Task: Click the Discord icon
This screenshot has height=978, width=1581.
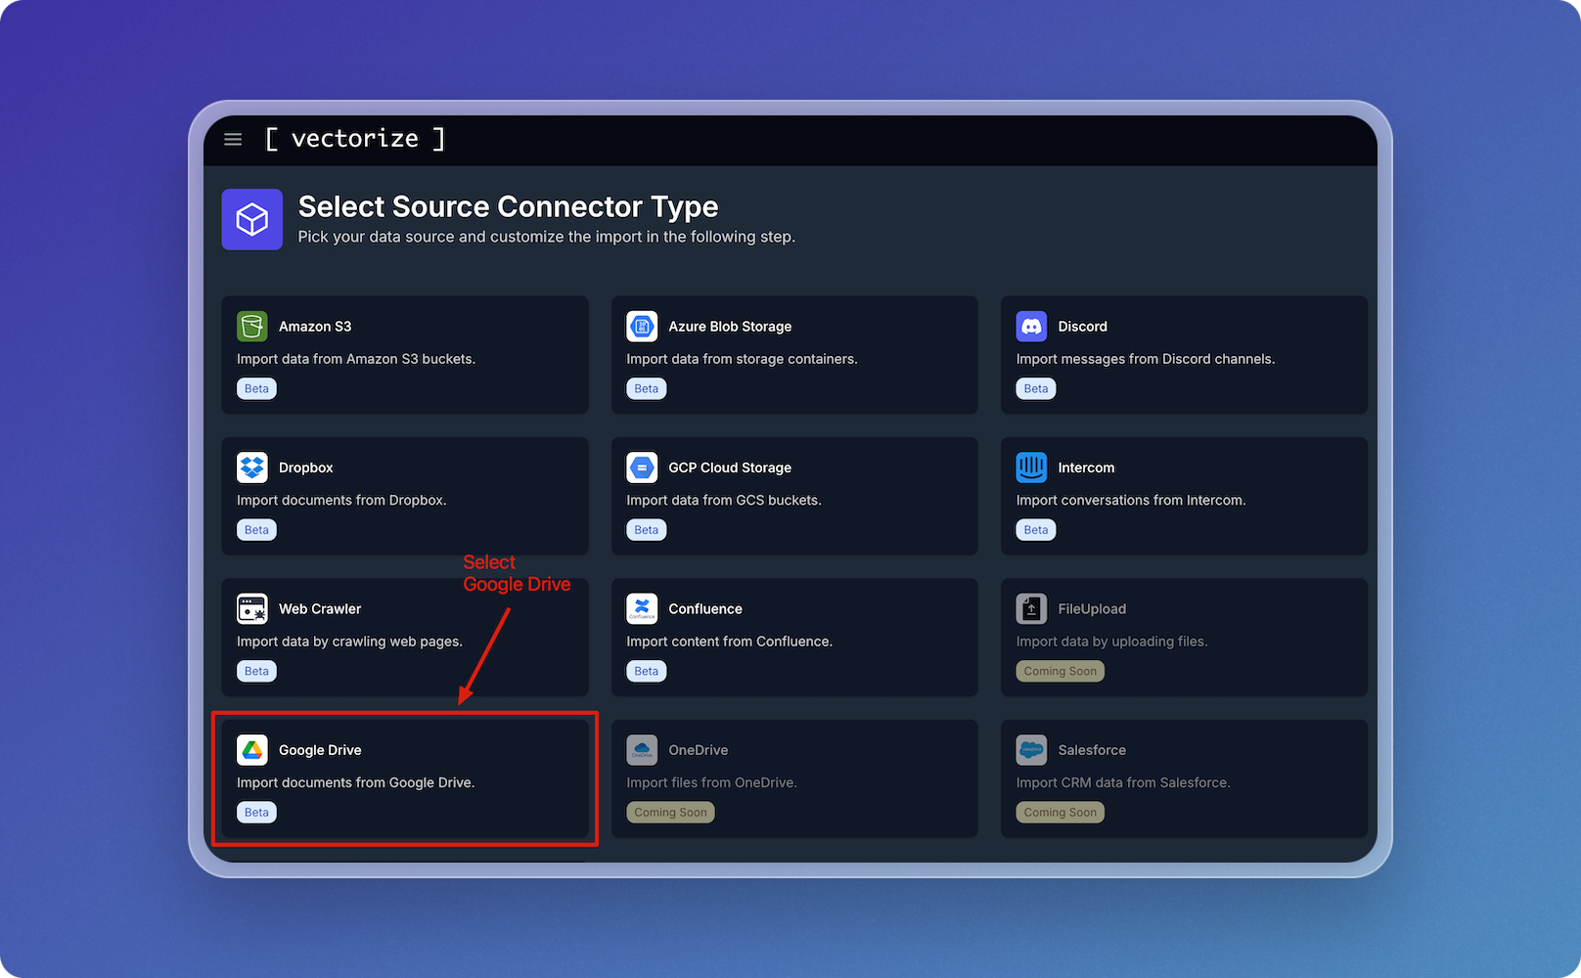Action: tap(1031, 327)
